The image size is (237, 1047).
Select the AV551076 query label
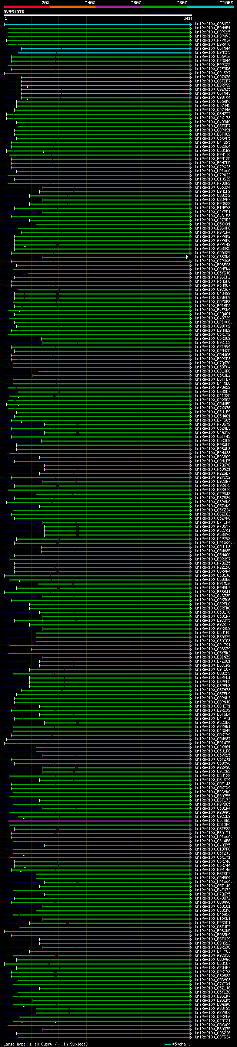click(14, 12)
